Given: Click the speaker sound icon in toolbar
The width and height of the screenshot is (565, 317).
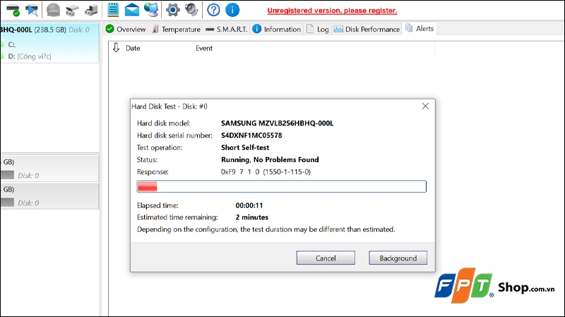Looking at the screenshot, I should [191, 10].
